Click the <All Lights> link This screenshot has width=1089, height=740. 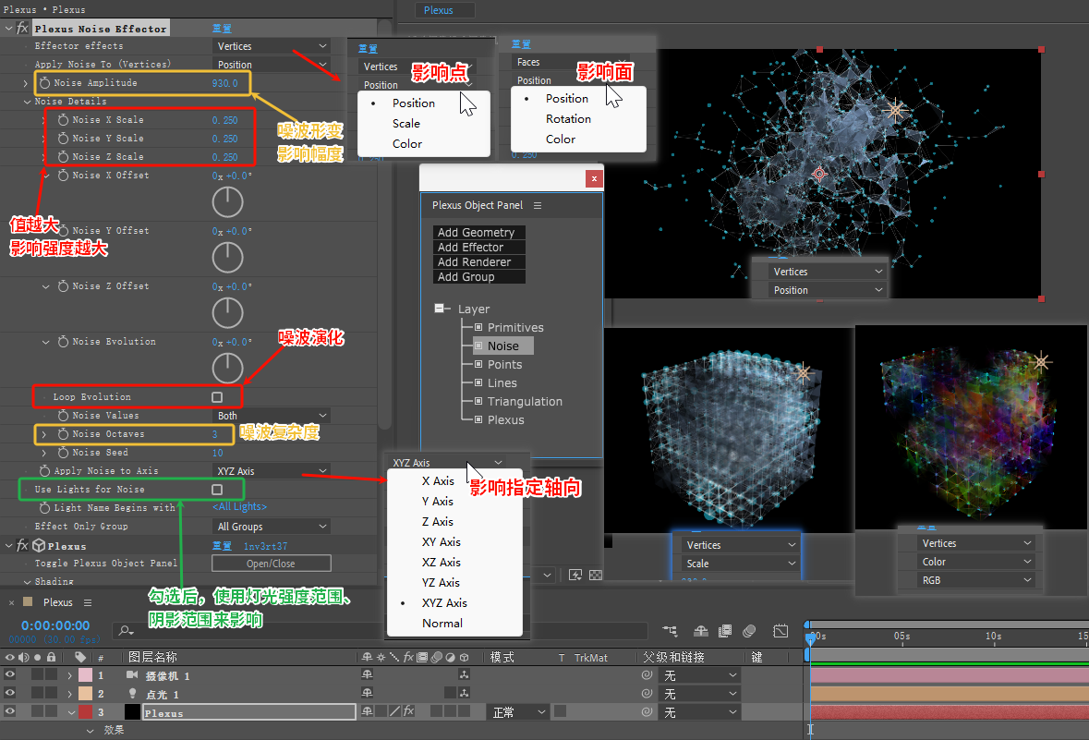(x=239, y=506)
